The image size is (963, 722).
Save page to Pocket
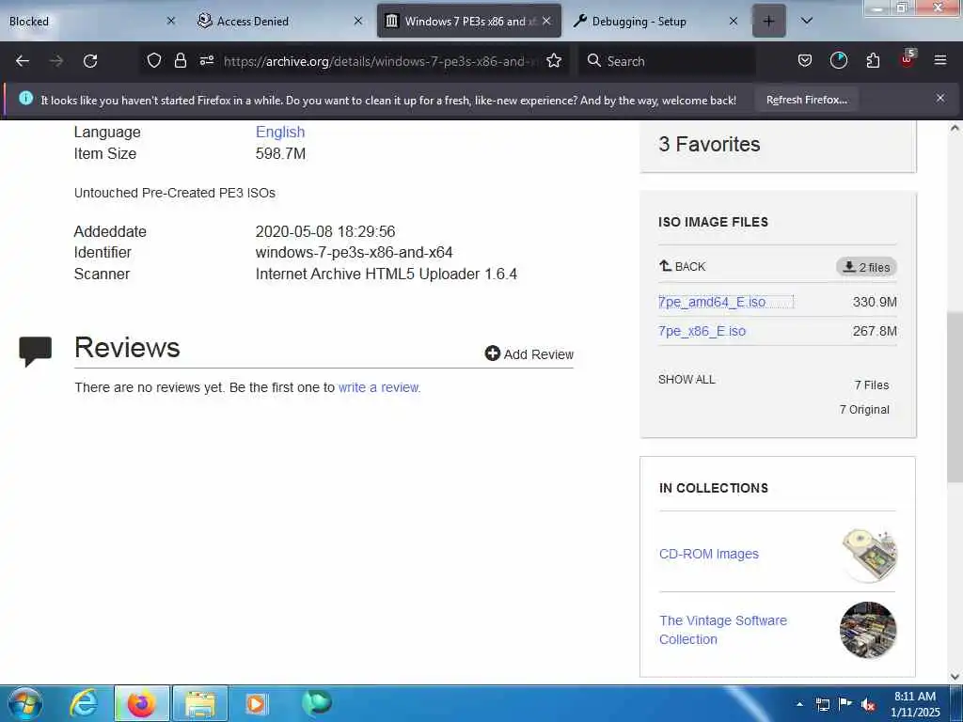point(805,61)
